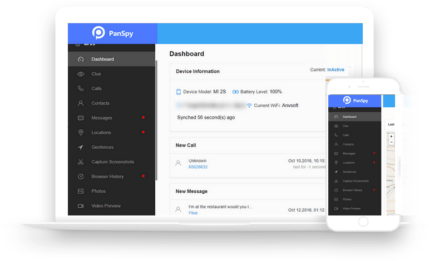Viewport: 429px width, 261px height.
Task: Click the Video Preview camera icon in laptop sidebar
Action: coord(81,206)
